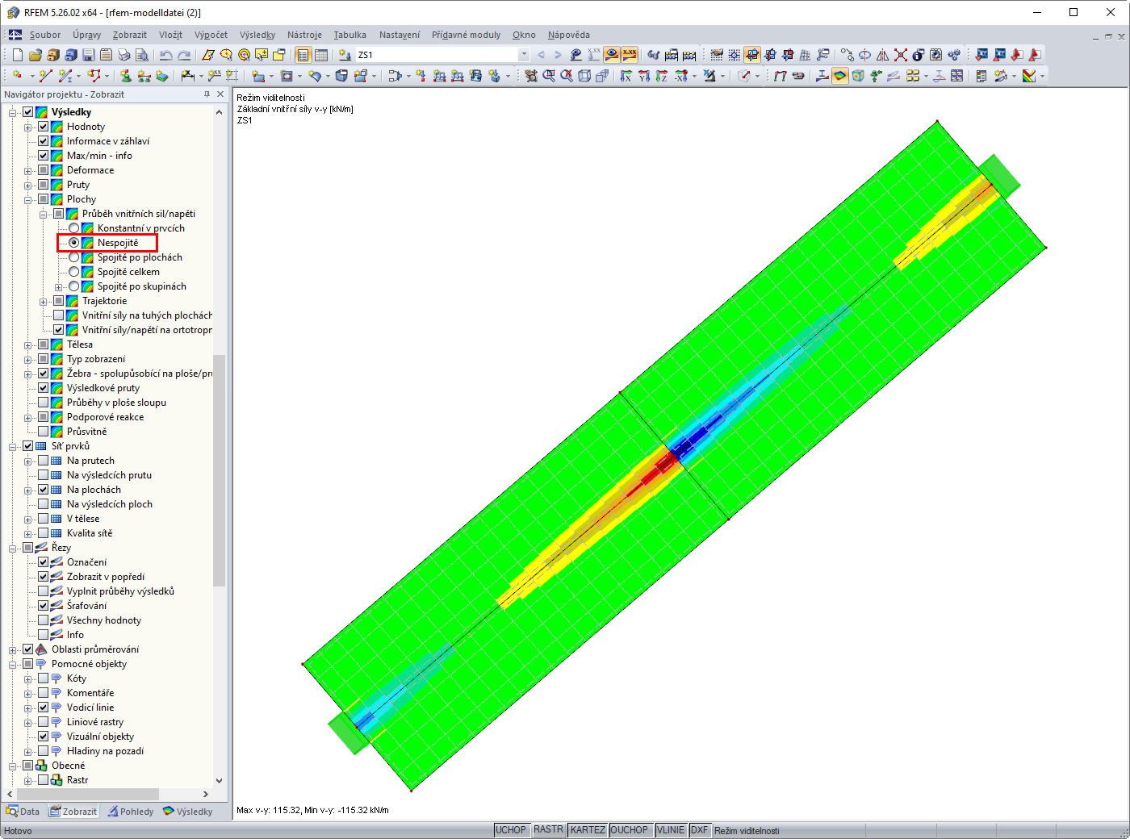Create a new model with New icon

click(18, 55)
